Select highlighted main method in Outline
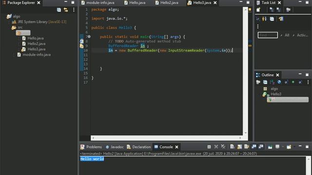 pos(288,100)
